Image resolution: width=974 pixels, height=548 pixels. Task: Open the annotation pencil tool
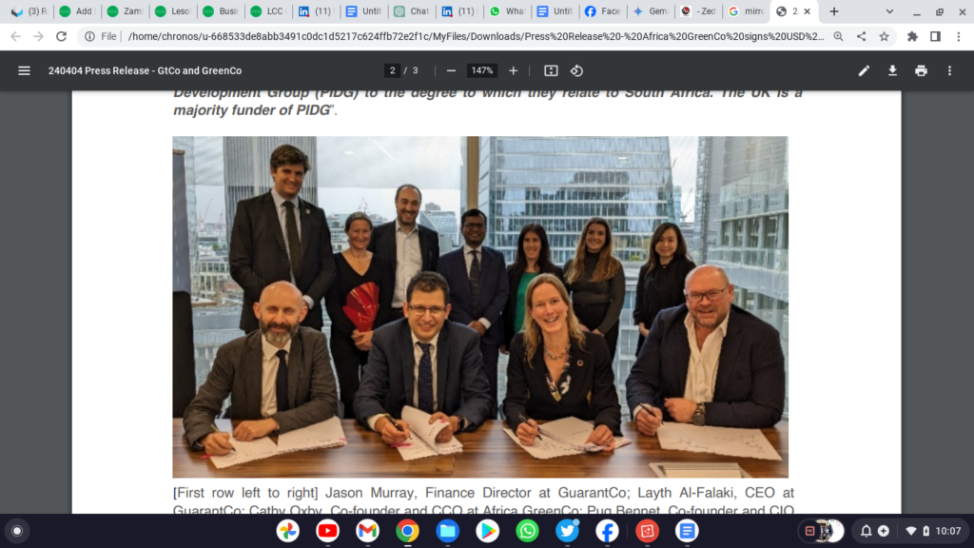(x=864, y=70)
